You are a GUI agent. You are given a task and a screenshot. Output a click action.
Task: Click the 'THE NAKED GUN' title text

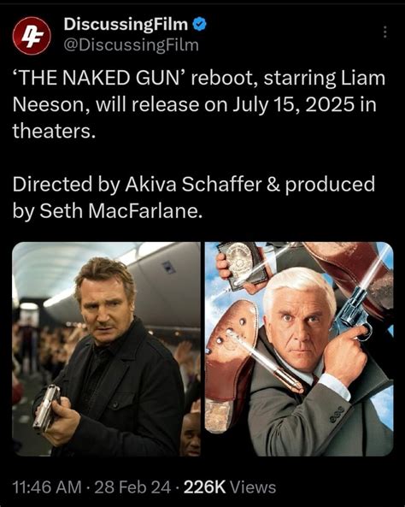98,79
